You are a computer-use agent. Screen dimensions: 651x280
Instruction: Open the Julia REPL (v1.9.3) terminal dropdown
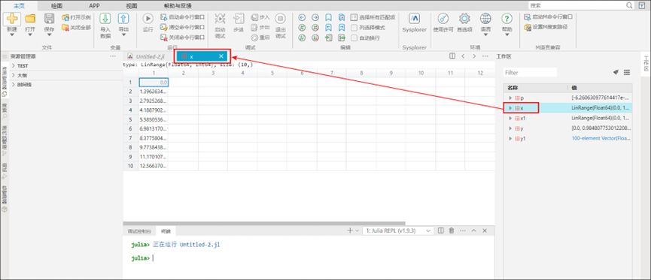397,230
